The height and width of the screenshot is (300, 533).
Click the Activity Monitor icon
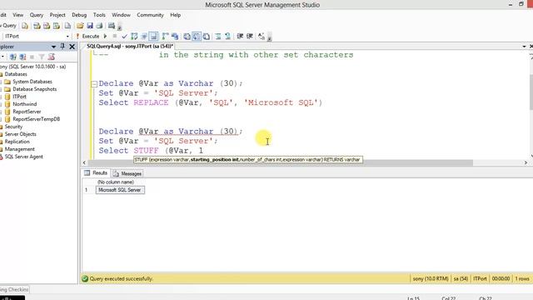click(x=112, y=26)
